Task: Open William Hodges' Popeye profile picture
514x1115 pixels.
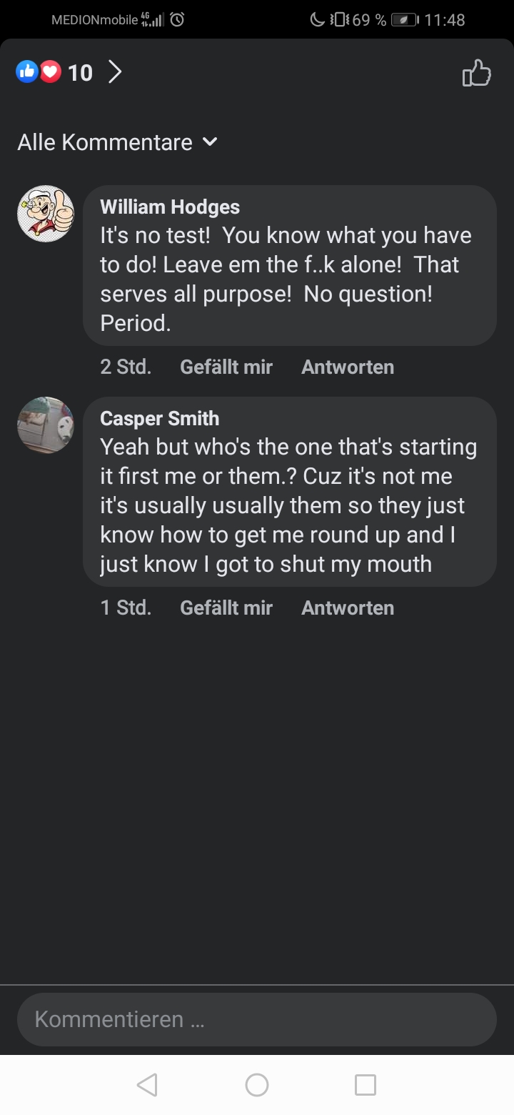Action: coord(46,214)
